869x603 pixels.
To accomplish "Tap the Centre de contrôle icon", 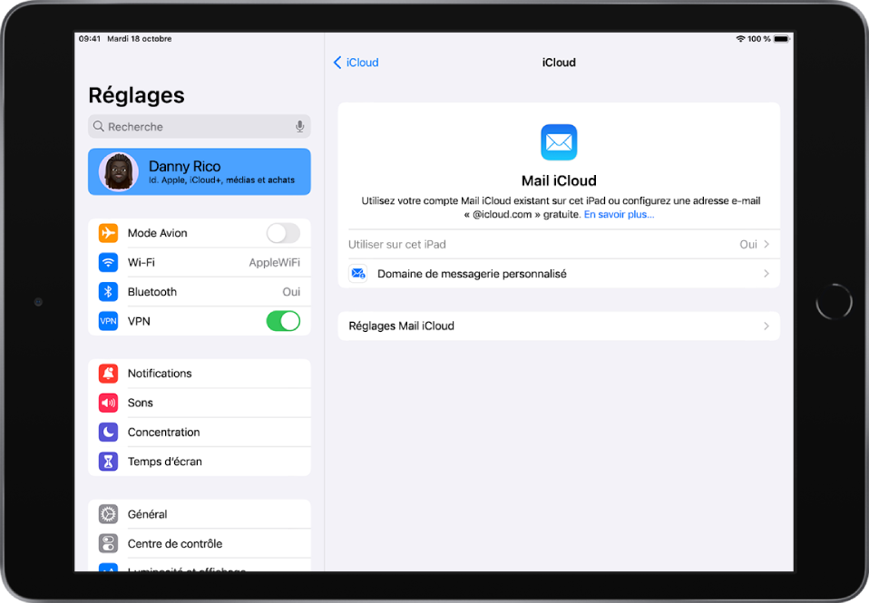I will tap(108, 543).
